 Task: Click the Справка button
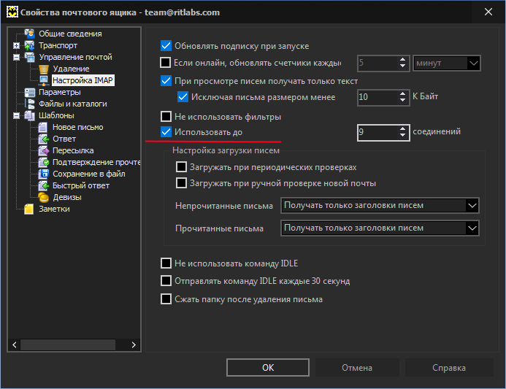pyautogui.click(x=449, y=367)
